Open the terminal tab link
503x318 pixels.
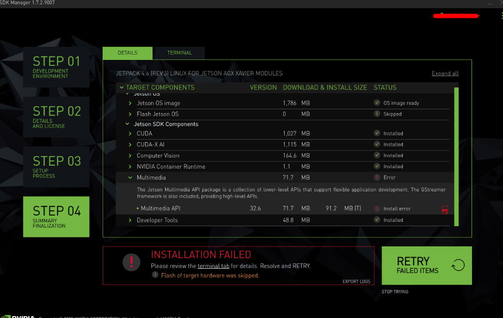point(213,266)
